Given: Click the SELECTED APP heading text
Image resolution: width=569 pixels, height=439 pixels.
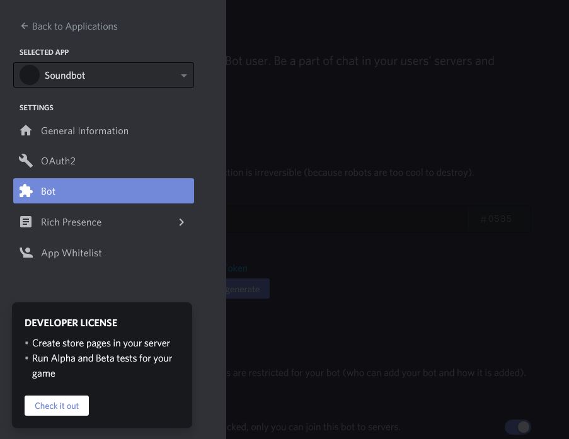Looking at the screenshot, I should [x=44, y=52].
